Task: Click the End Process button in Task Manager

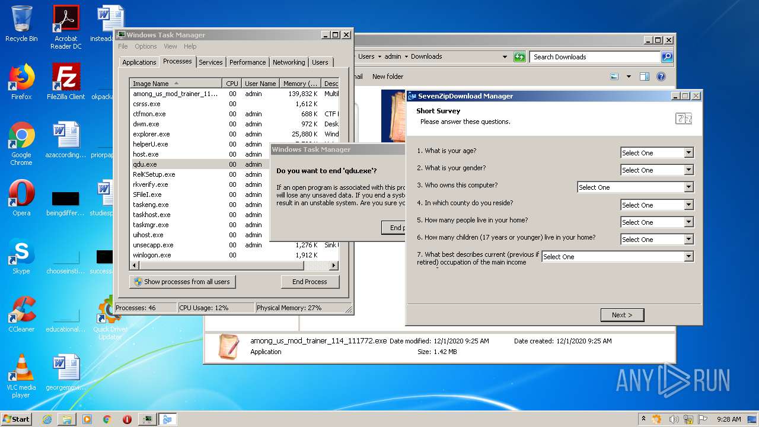Action: click(x=310, y=282)
